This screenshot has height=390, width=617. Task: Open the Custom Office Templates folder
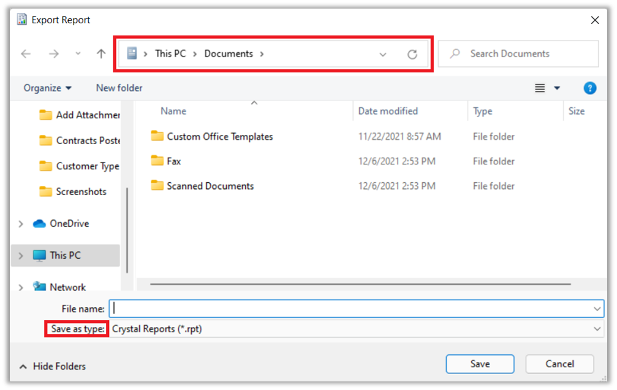pos(219,137)
